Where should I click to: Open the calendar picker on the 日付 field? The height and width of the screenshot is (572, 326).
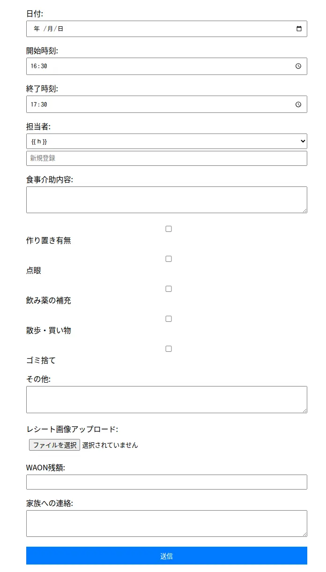[x=299, y=29]
